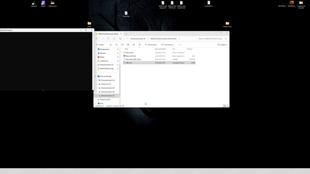The height and width of the screenshot is (174, 310).
Task: Go back in File Explorer
Action: click(97, 39)
